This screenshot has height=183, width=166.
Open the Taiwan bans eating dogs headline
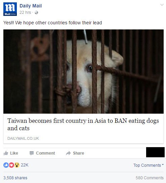pos(83,124)
